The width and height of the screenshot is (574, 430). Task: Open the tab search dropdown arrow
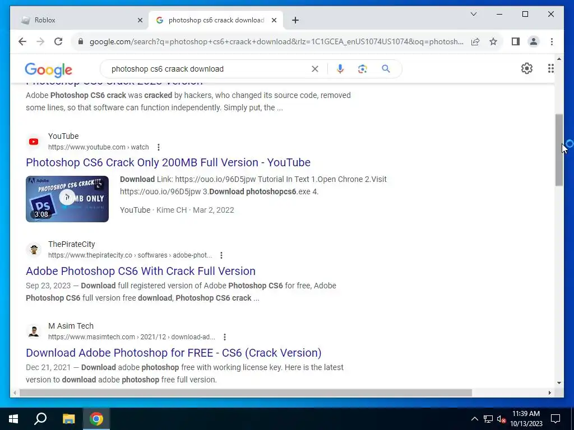click(x=473, y=14)
